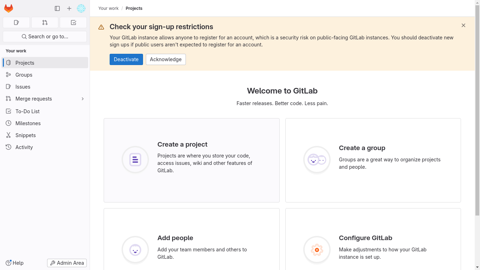Expand the Merge requests chevron
Screen dimensions: 480x270
pos(83,99)
